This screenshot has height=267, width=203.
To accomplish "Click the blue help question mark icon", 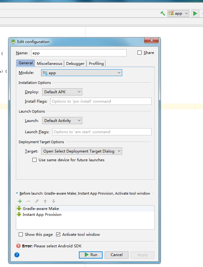I will click(x=17, y=255).
